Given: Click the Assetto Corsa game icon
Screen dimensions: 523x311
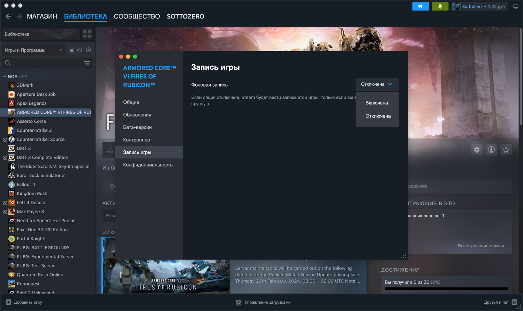Looking at the screenshot, I should click(12, 121).
